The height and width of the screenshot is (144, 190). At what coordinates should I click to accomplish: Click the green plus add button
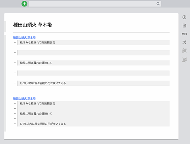[24, 4]
